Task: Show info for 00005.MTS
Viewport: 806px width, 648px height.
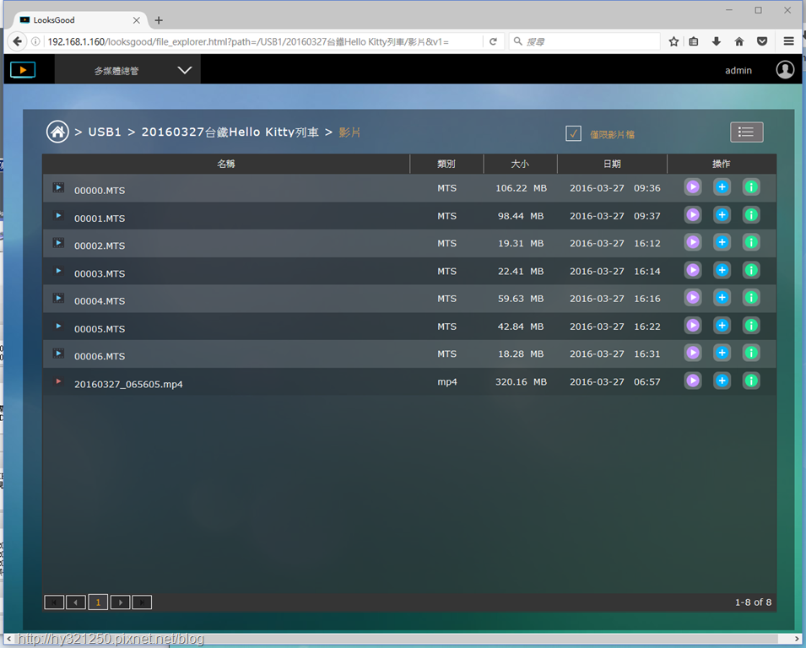Action: click(751, 326)
